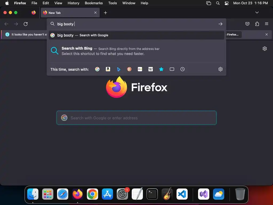Search this time with Wikipedia icon
Screen dimensions: 273x205
point(151,69)
